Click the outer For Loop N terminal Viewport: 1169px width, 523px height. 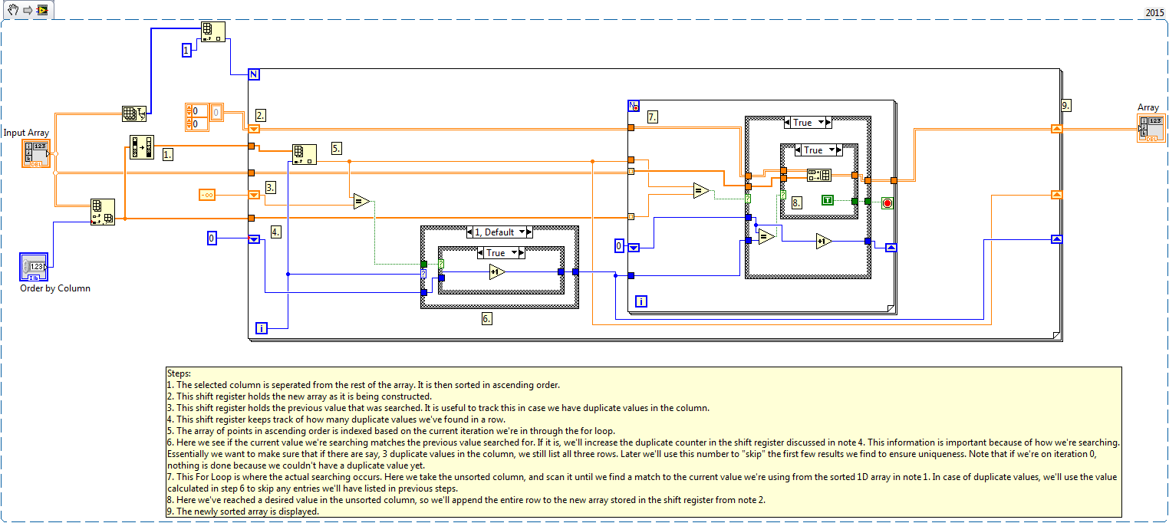coord(255,74)
